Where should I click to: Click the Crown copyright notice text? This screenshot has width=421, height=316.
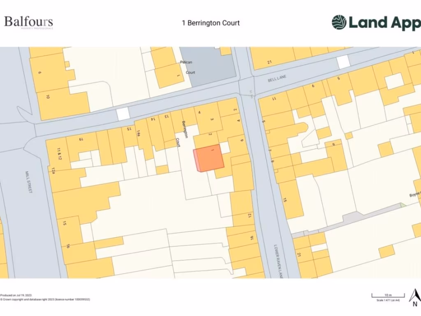point(45,300)
